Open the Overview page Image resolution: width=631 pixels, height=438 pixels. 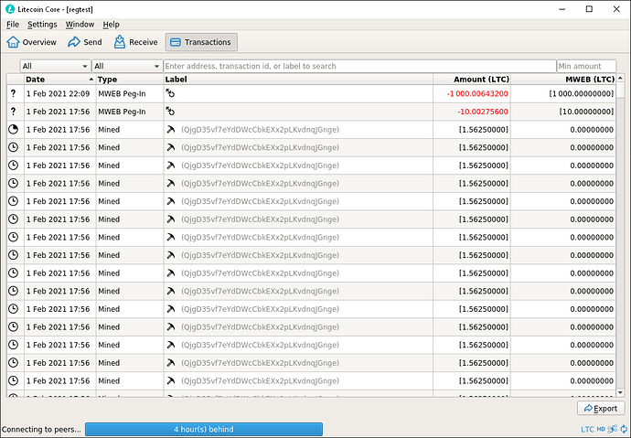(31, 42)
